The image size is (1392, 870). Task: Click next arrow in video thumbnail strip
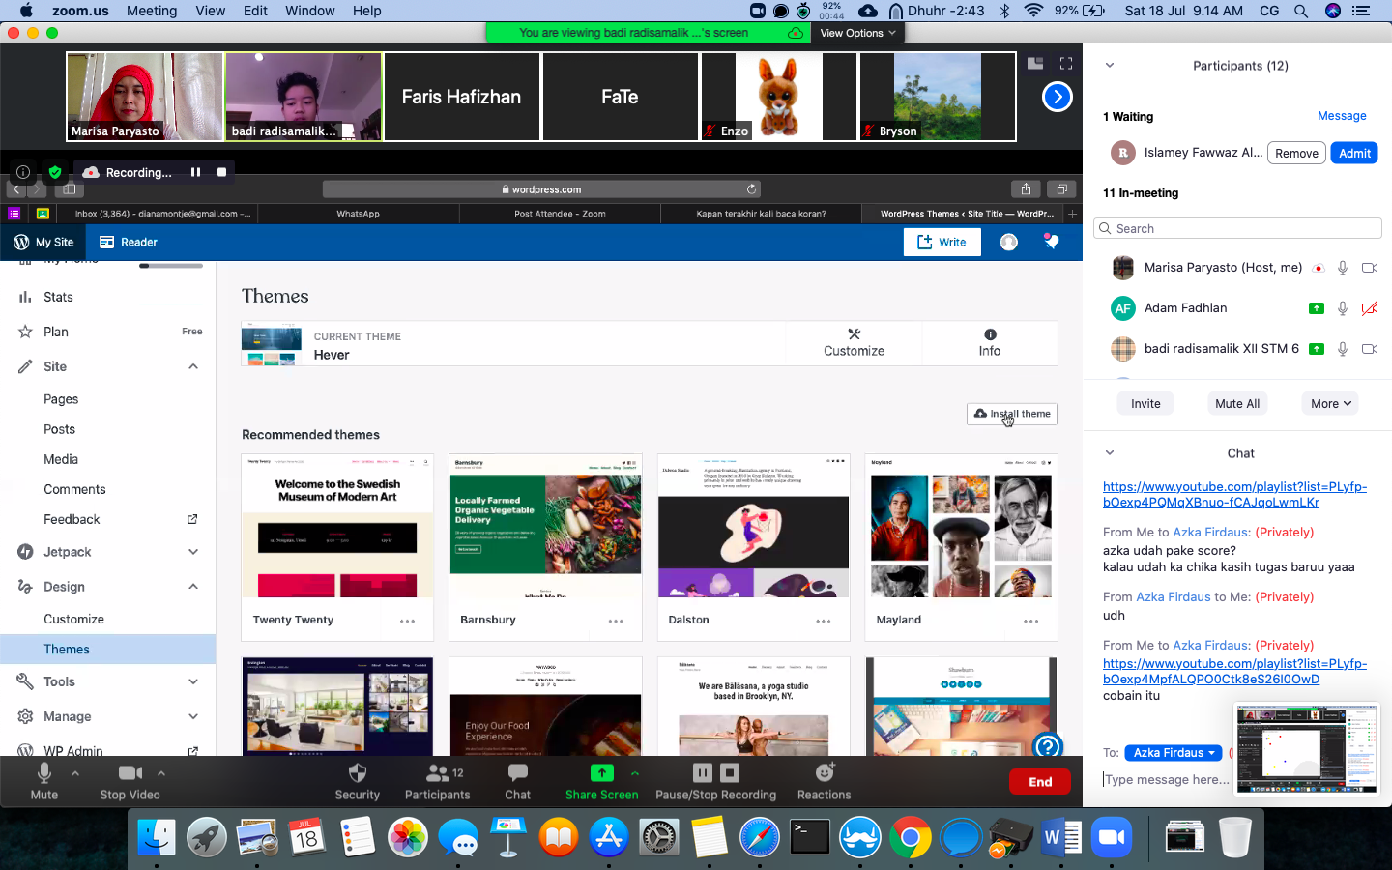(x=1058, y=97)
